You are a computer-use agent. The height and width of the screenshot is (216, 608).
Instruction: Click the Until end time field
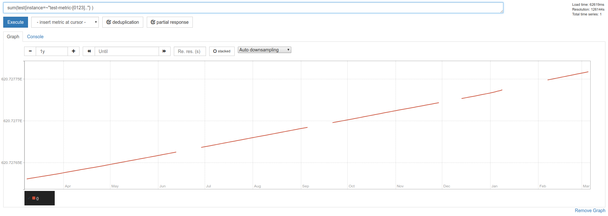point(127,51)
